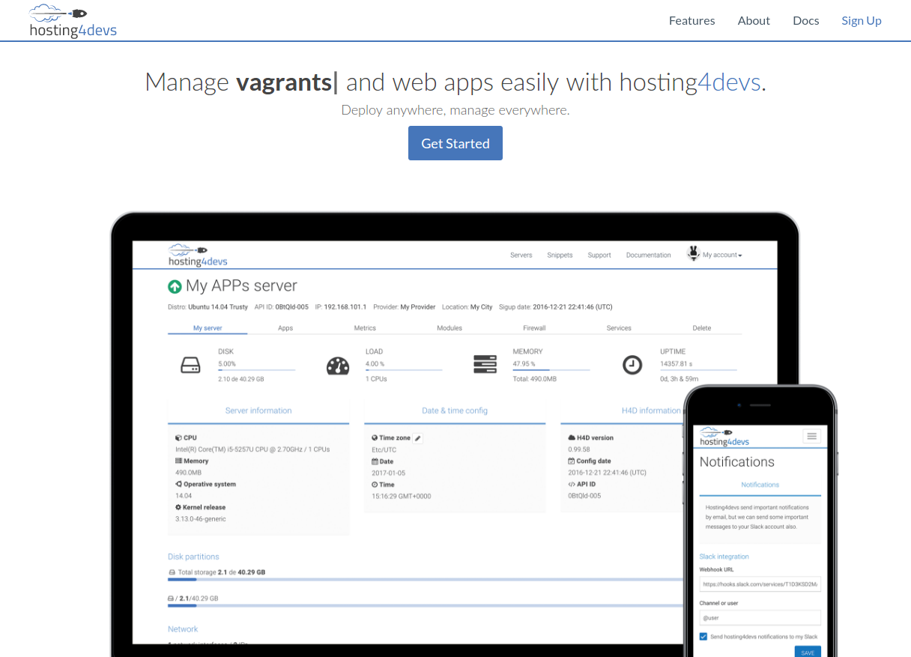The width and height of the screenshot is (911, 657).
Task: Click the Network heading
Action: 183,629
